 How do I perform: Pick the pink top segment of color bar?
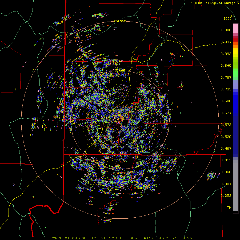(235, 28)
